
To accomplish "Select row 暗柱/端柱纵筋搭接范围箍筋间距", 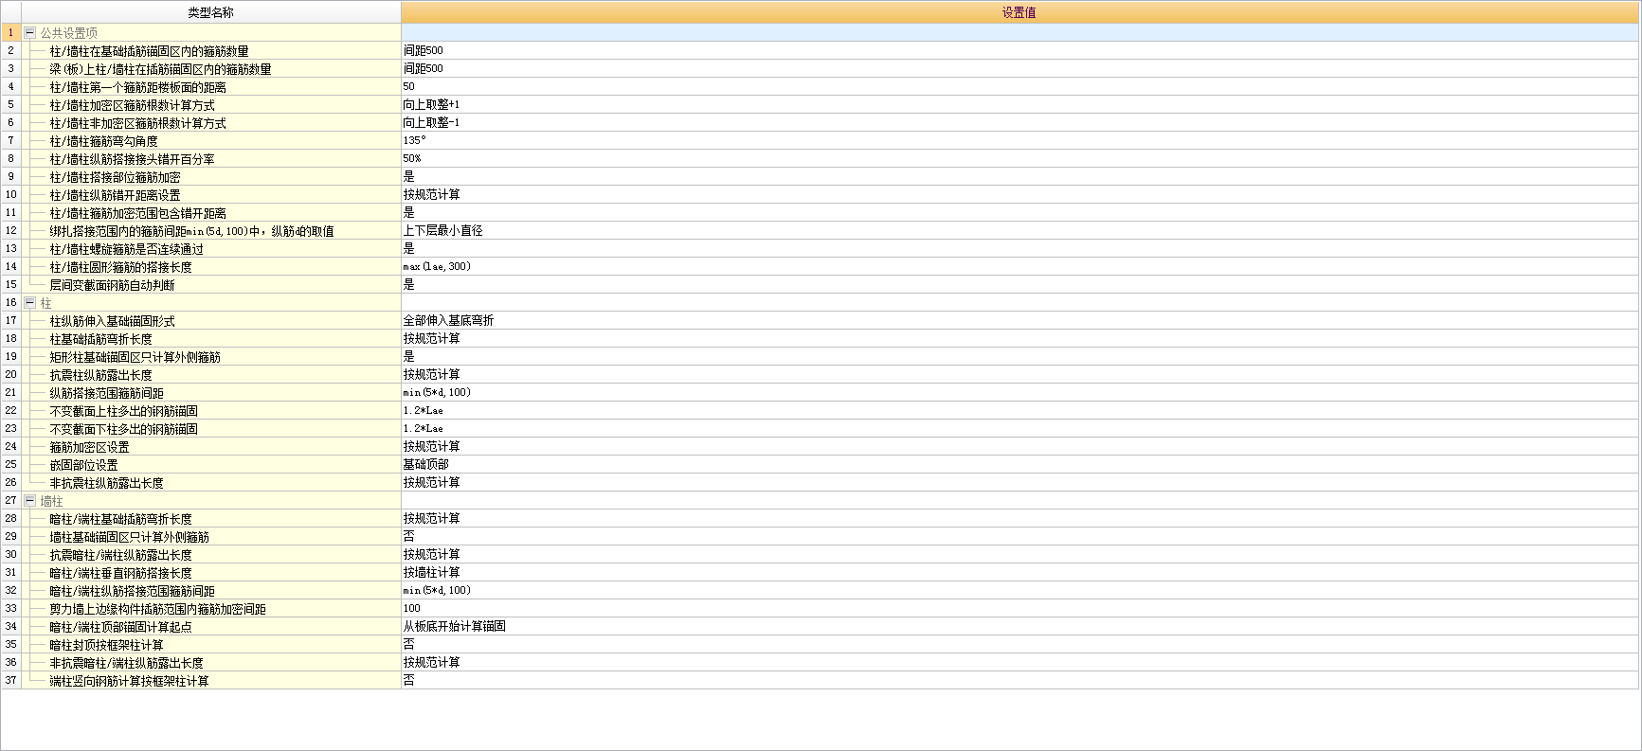I will (132, 591).
